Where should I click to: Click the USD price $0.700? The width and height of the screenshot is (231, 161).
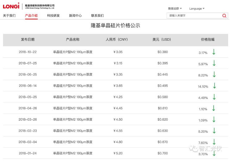[163, 153]
